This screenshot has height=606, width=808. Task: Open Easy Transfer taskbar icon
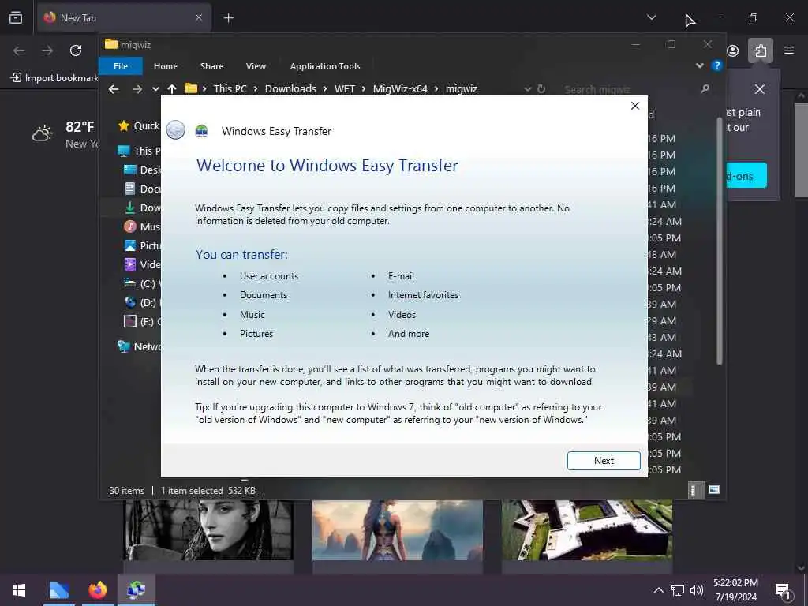point(136,590)
